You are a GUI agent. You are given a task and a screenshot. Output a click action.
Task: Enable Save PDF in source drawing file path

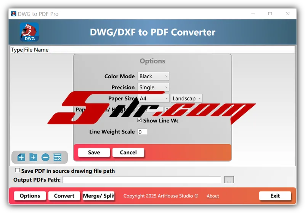pyautogui.click(x=17, y=170)
